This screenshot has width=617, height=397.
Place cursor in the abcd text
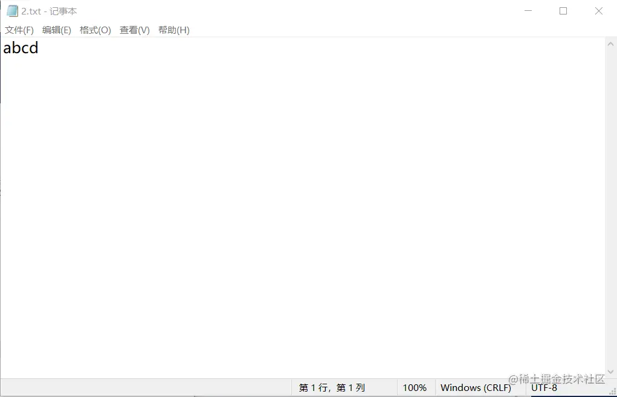pos(21,48)
